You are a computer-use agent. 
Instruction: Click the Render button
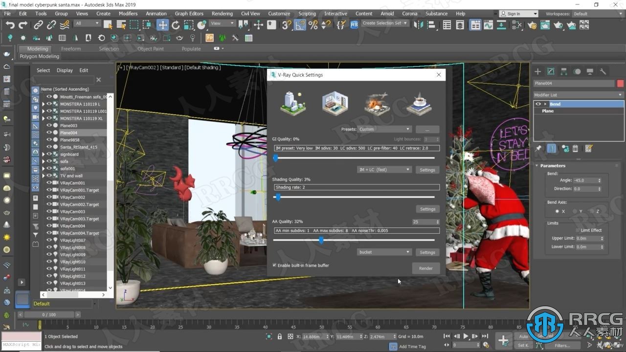[x=426, y=268]
